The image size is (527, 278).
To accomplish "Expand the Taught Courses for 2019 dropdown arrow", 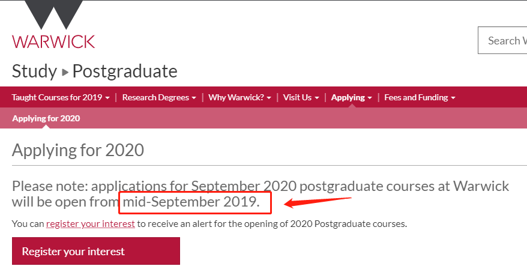I will point(107,98).
